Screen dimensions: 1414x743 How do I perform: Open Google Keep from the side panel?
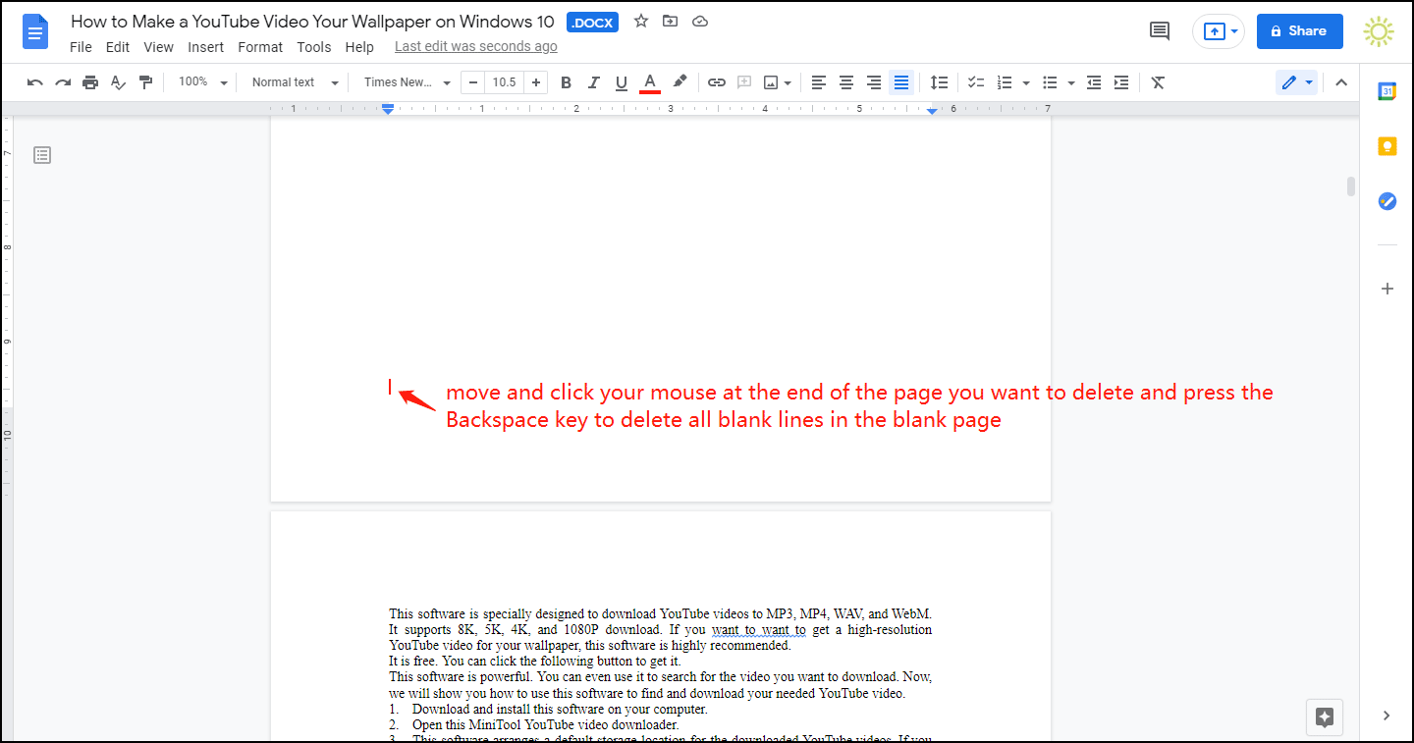(1387, 145)
